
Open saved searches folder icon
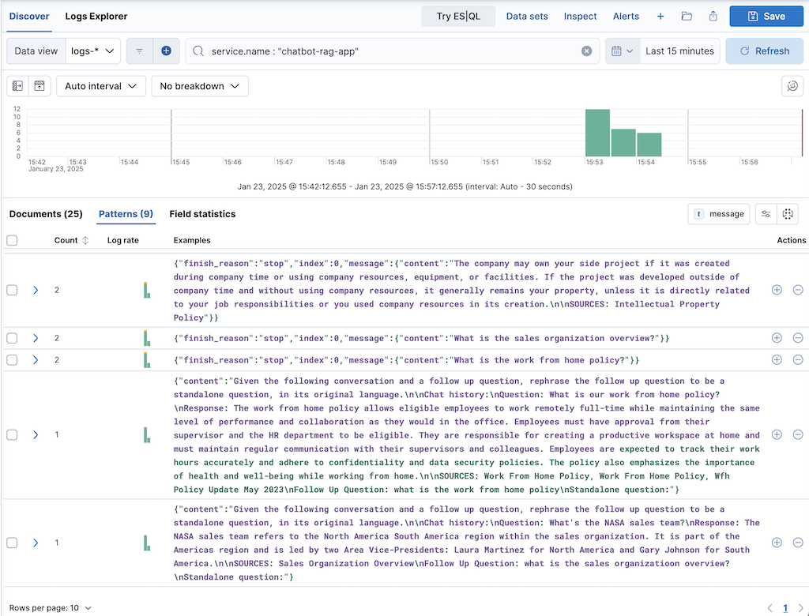[x=687, y=17]
